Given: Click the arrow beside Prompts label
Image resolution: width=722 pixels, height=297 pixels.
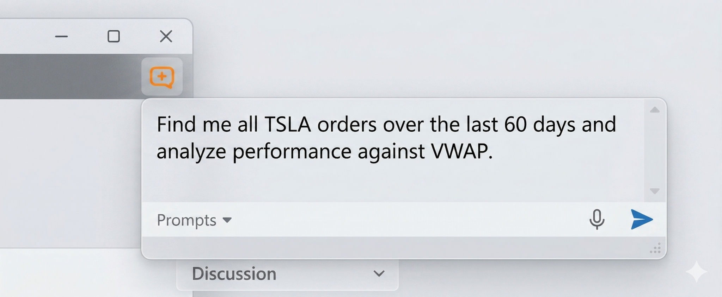Looking at the screenshot, I should 227,220.
